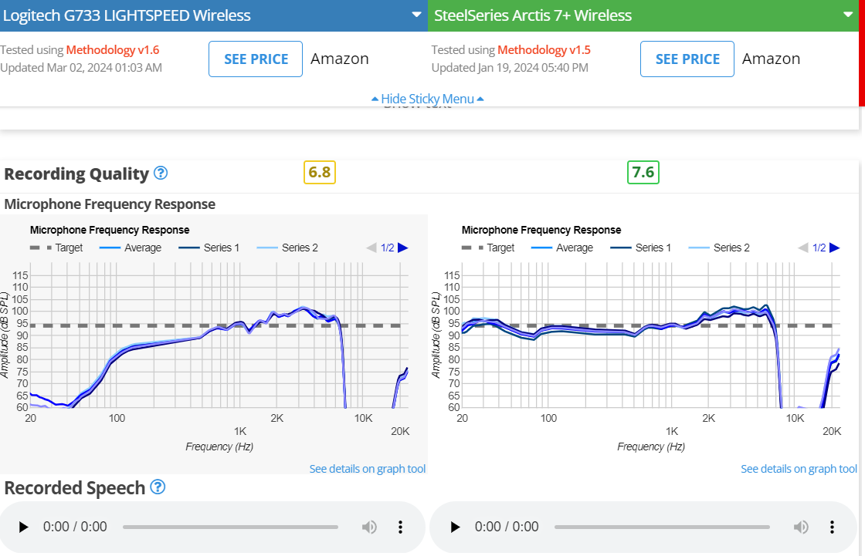Viewport: 865px width, 556px height.
Task: Open Methodology v1.6 link
Action: pos(113,50)
